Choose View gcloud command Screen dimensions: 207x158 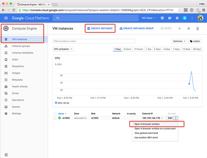point(155,133)
